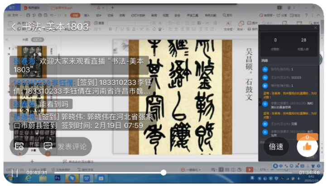Click the 文本框 text box tool
The height and width of the screenshot is (186, 327).
click(229, 26)
